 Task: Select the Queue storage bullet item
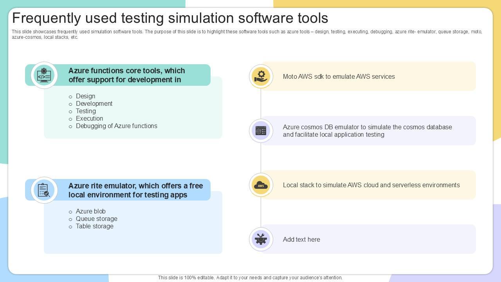(x=96, y=219)
